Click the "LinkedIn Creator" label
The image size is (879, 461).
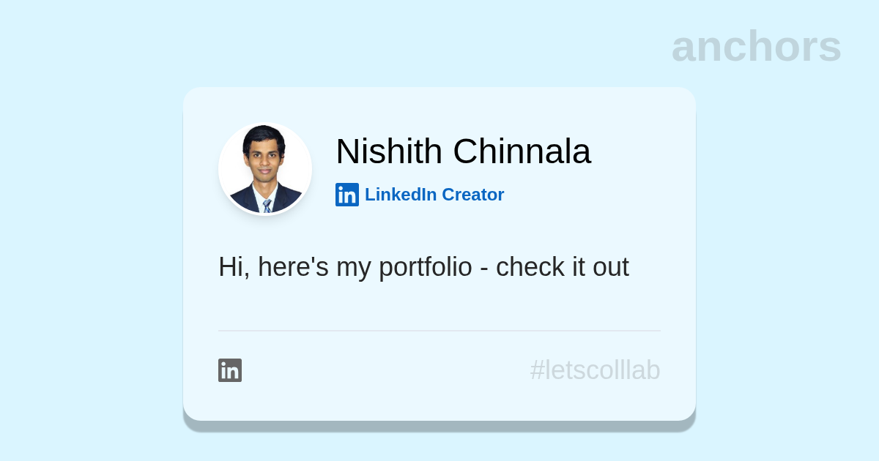[434, 195]
